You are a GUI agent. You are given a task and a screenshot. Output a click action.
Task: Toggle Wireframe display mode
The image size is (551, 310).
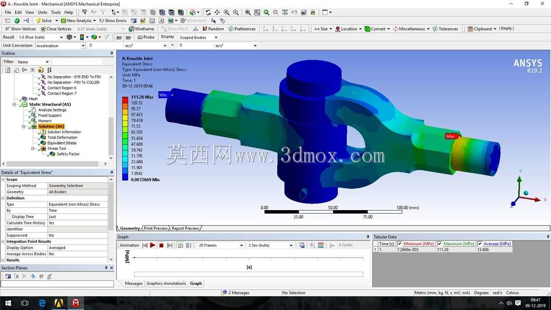coord(141,29)
